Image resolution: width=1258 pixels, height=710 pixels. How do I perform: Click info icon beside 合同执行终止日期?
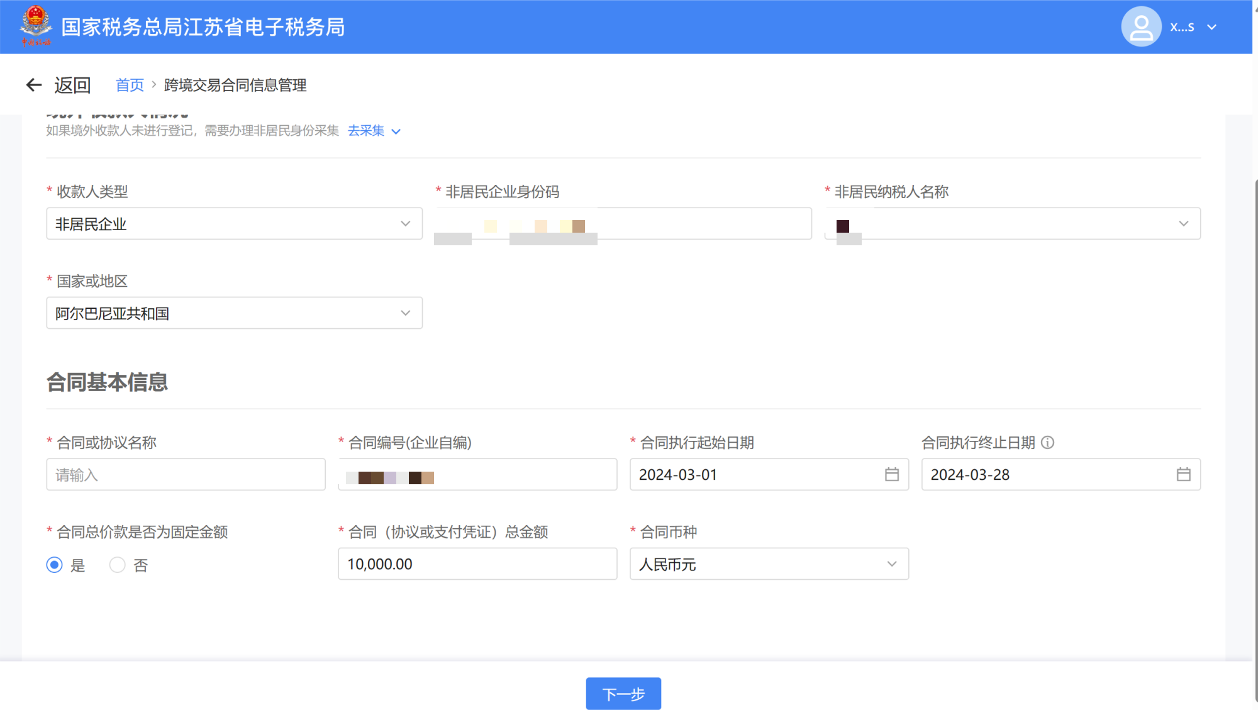(1047, 443)
